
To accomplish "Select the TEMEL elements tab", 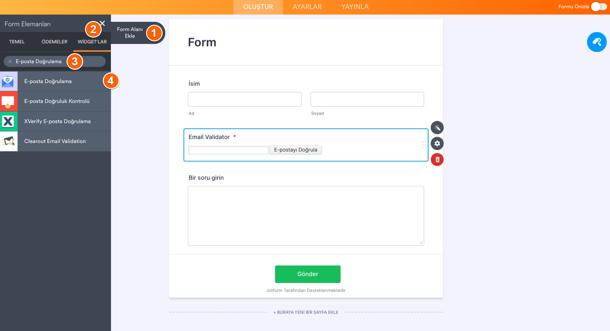I will point(17,42).
